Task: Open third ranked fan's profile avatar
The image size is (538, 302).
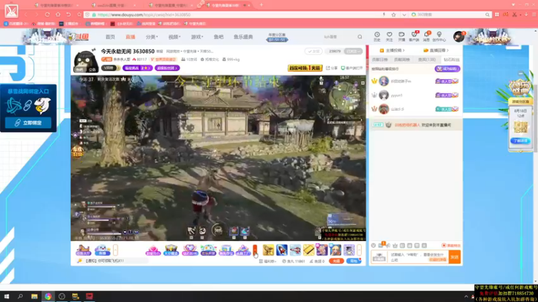Action: [383, 109]
